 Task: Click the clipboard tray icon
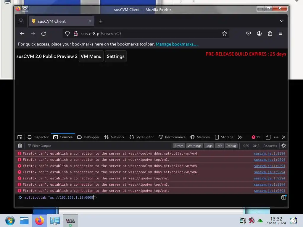243,220
